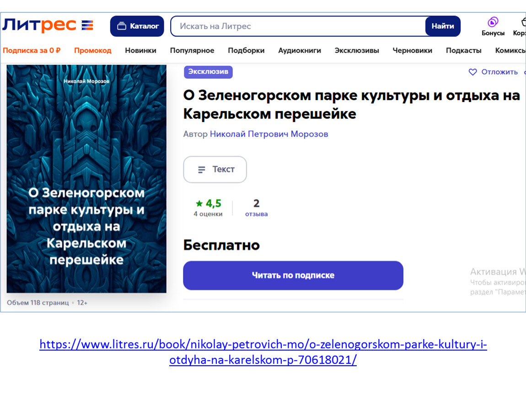Click the Найти search button
This screenshot has width=526, height=395.
tap(443, 26)
